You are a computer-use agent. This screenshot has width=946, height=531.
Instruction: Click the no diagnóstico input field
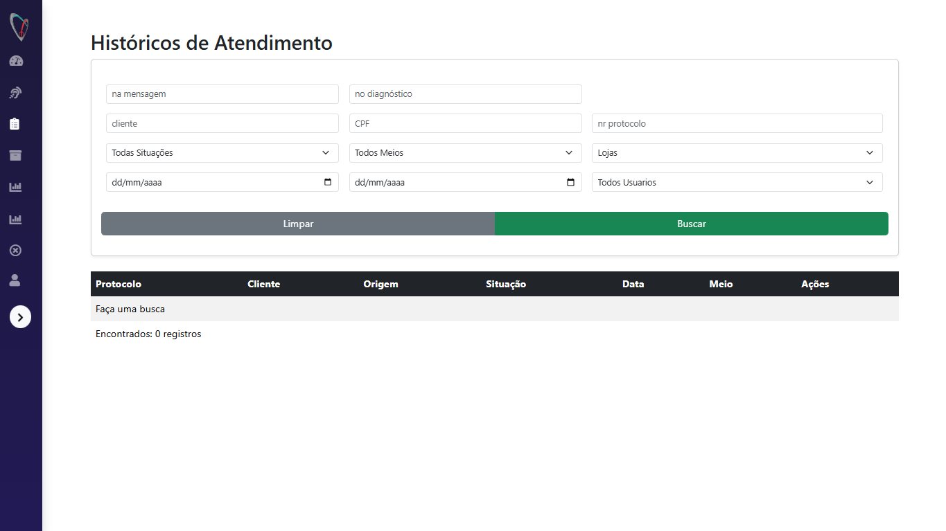point(465,94)
